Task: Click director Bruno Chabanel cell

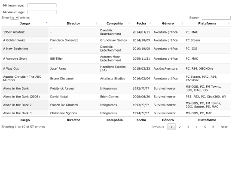Action: pyautogui.click(x=73, y=79)
